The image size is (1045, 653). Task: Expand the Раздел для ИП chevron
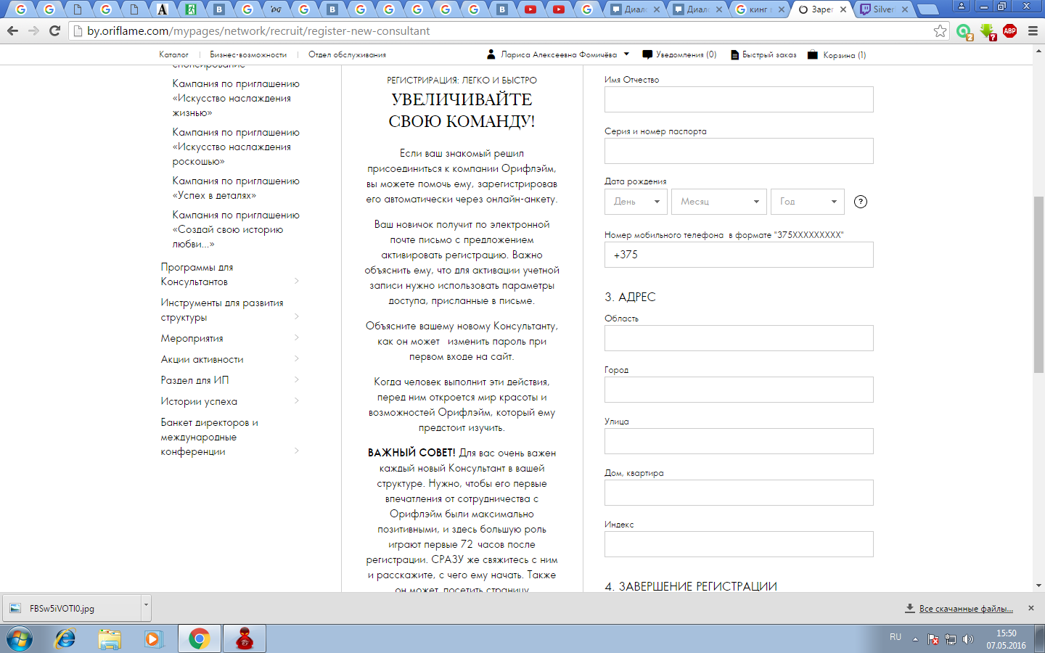tap(297, 379)
